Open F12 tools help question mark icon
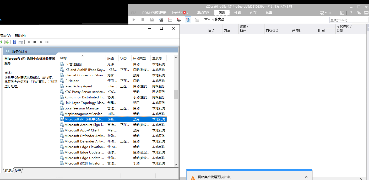 351,13
